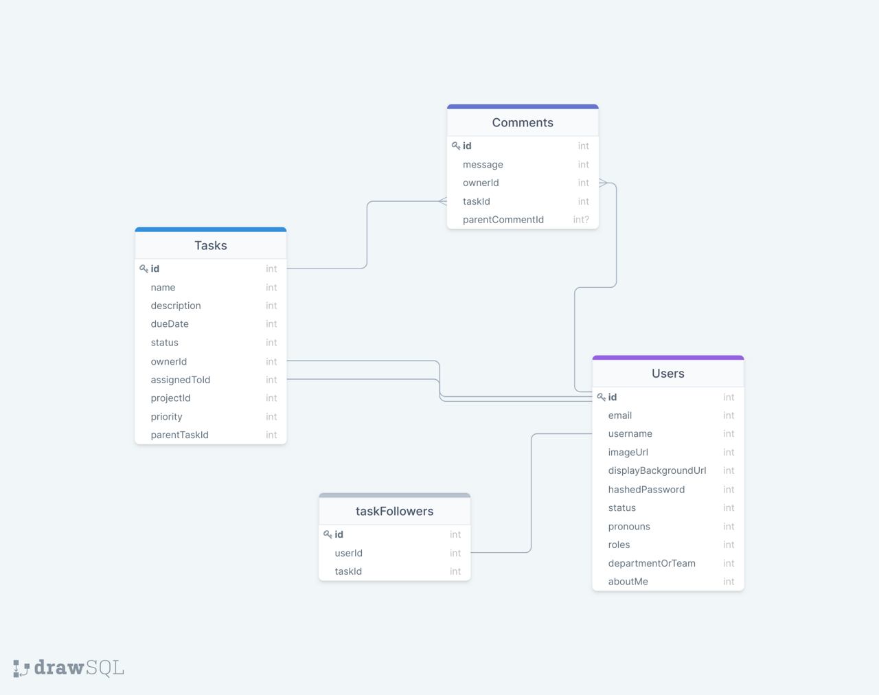Select the message column in Comments
The image size is (879, 695).
click(x=483, y=165)
